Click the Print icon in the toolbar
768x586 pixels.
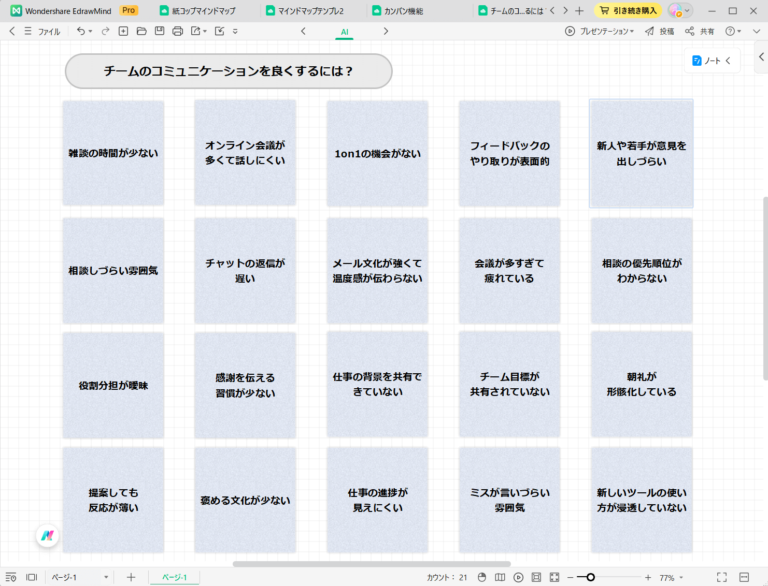(x=178, y=31)
